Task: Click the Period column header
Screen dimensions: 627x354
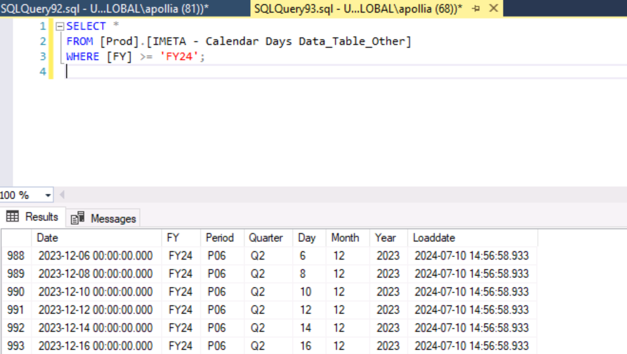Action: [x=220, y=238]
